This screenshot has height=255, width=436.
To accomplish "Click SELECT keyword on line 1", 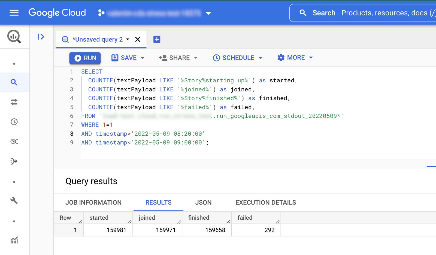I will click(92, 71).
